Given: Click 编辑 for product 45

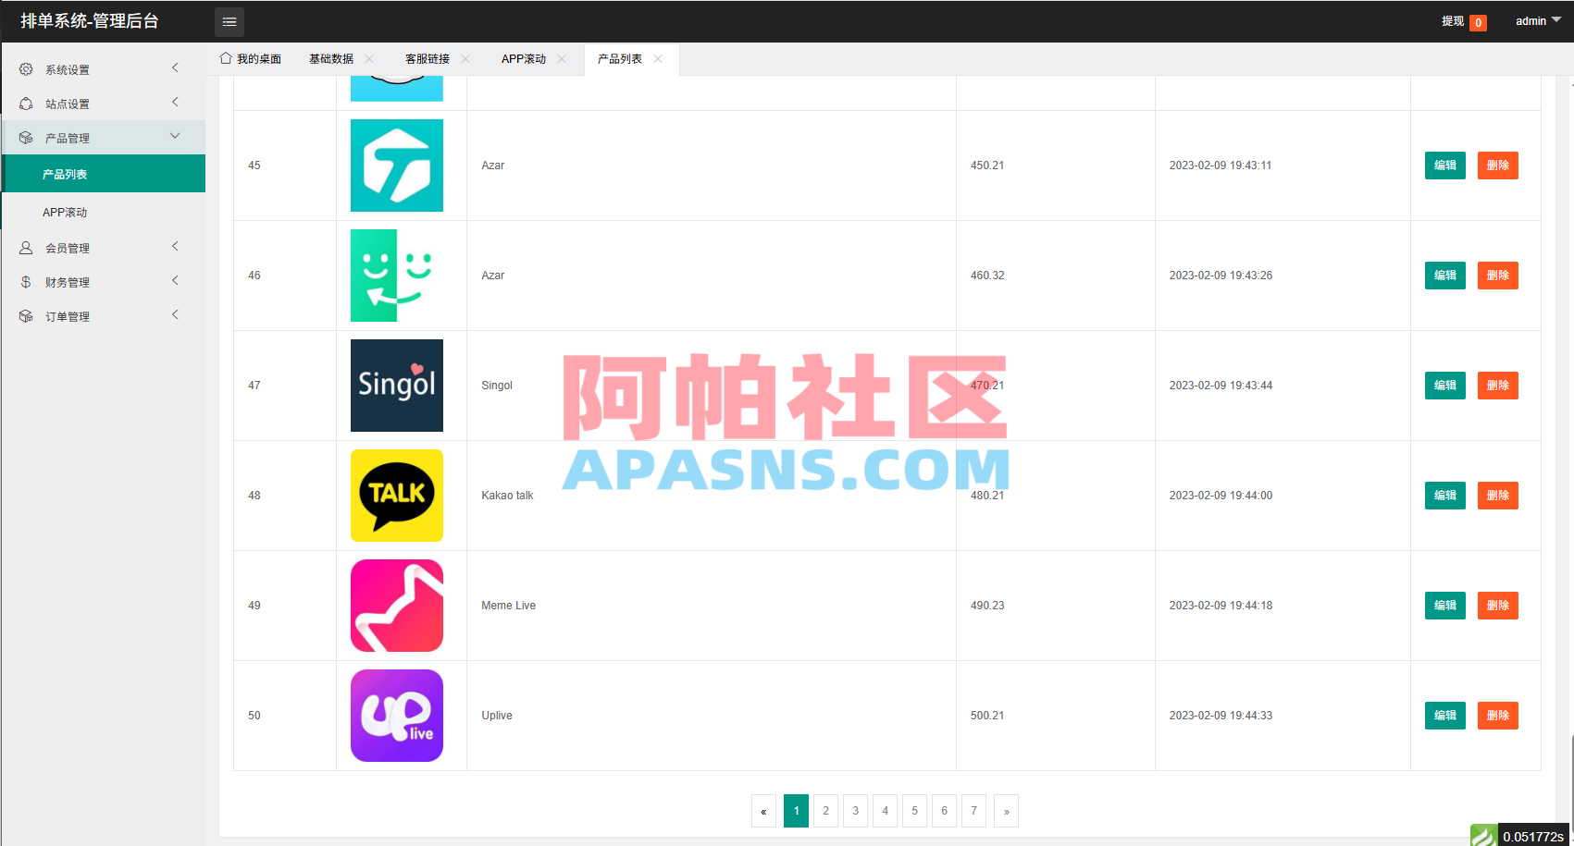Looking at the screenshot, I should 1445,166.
